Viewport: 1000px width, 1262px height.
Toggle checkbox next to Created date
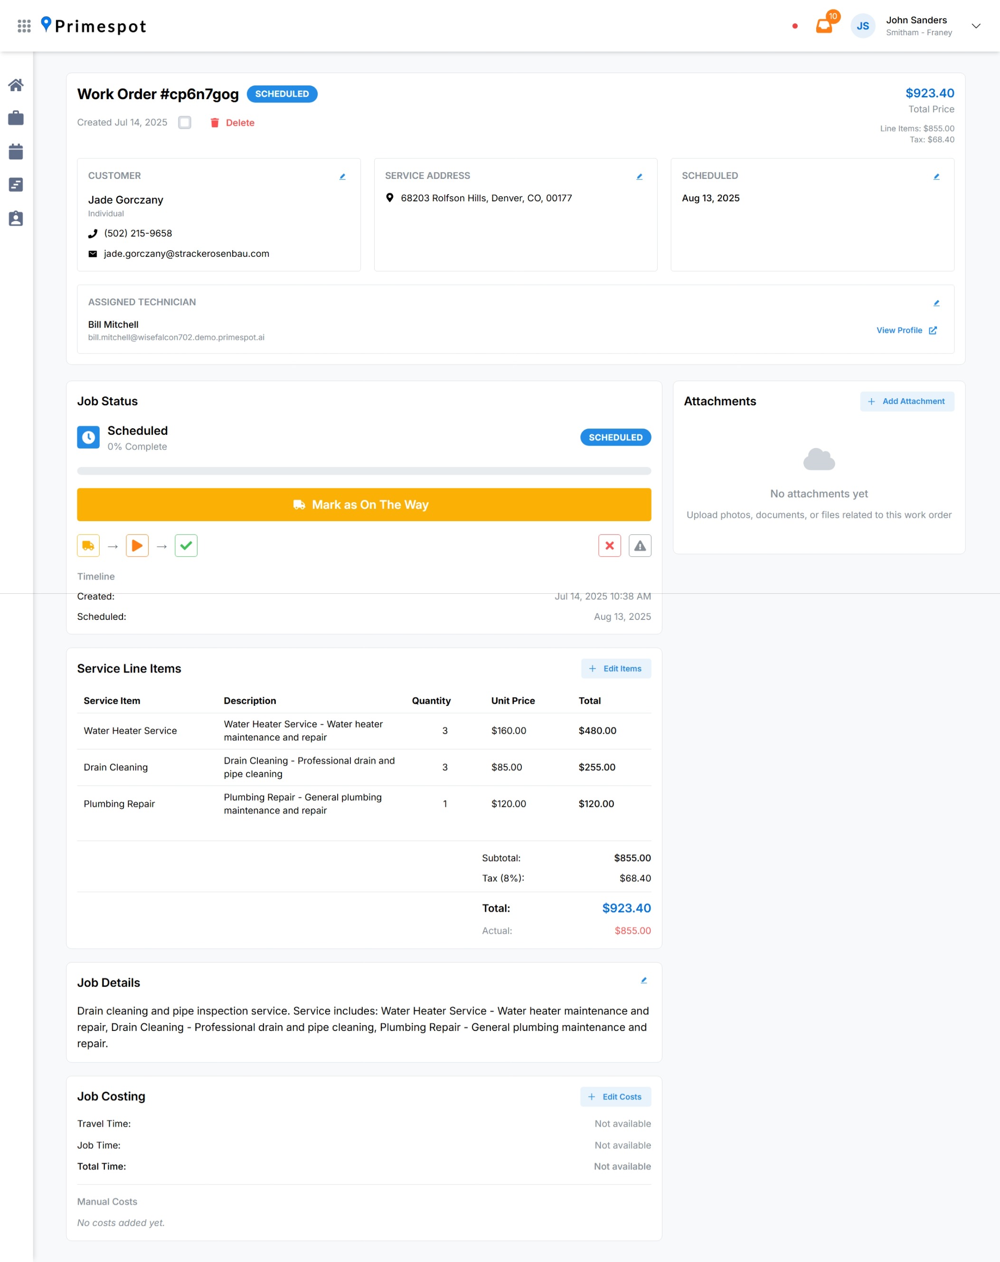(184, 122)
